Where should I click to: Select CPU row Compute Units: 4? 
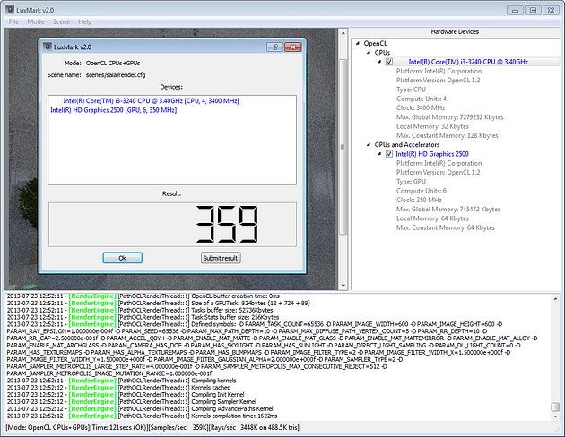coord(422,99)
